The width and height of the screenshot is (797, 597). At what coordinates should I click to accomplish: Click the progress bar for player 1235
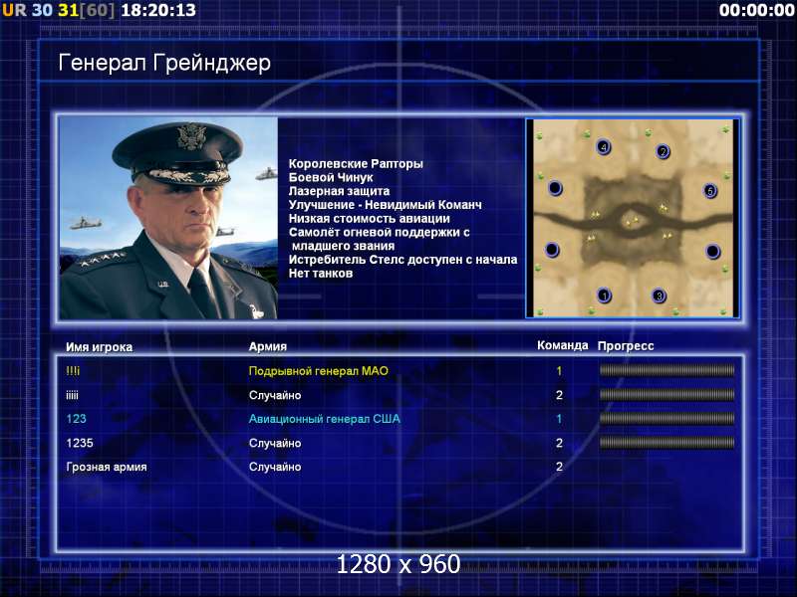666,443
